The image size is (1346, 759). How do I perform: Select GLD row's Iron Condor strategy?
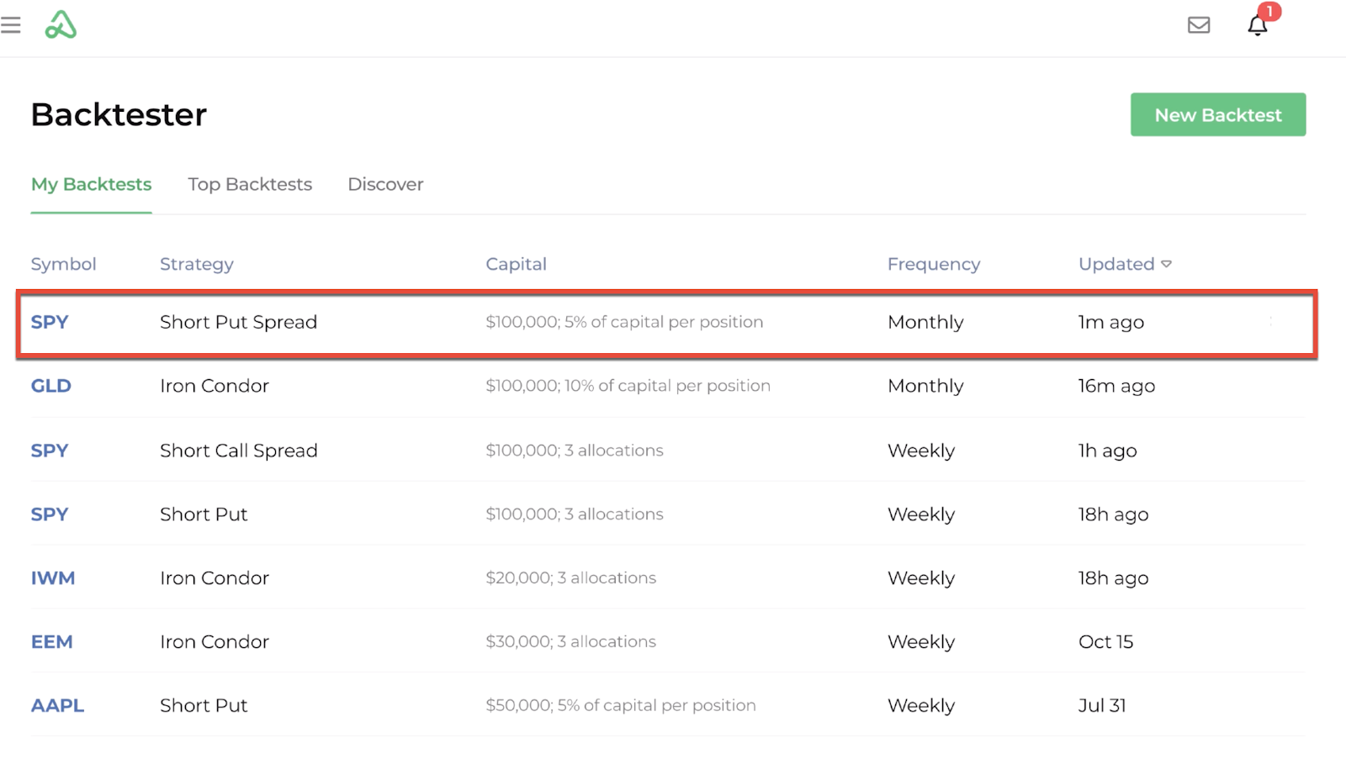(215, 386)
